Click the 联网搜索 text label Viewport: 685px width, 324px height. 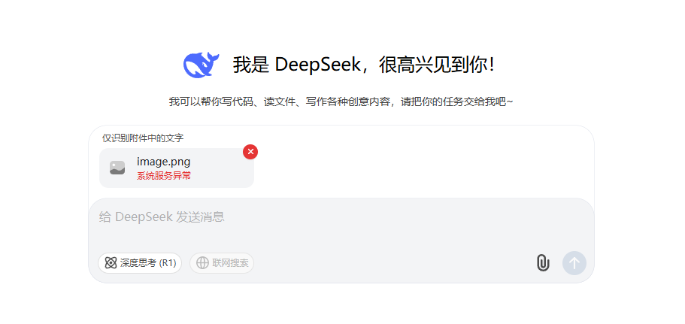[x=230, y=263]
